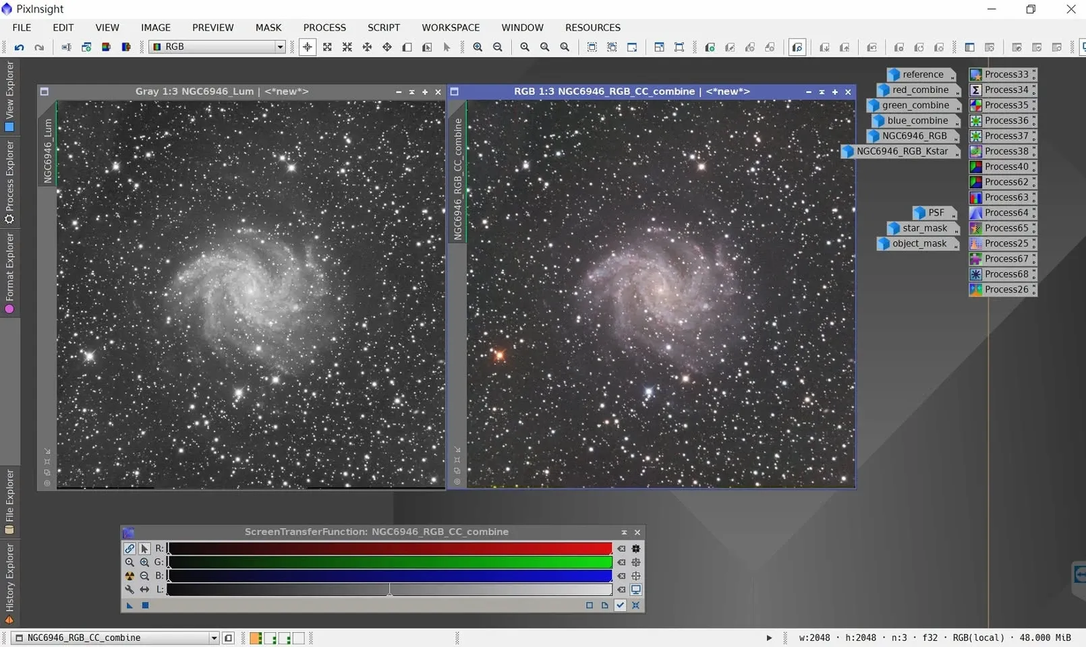Open the Process34 process icon

pos(1002,90)
